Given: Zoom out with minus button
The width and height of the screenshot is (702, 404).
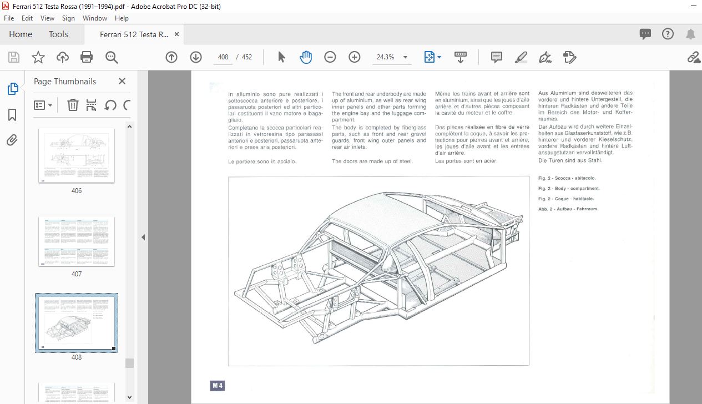Looking at the screenshot, I should [330, 57].
